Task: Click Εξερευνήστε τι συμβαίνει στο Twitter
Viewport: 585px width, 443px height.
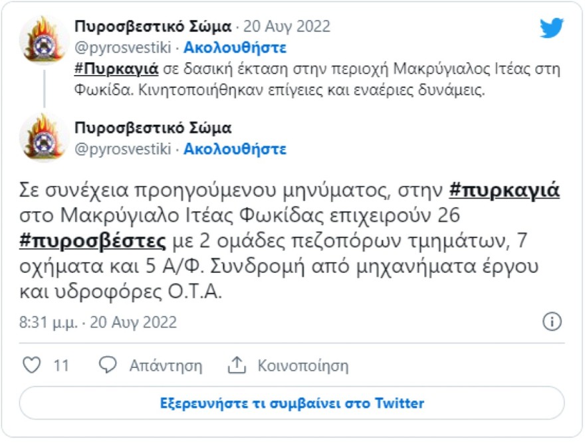Action: (292, 403)
